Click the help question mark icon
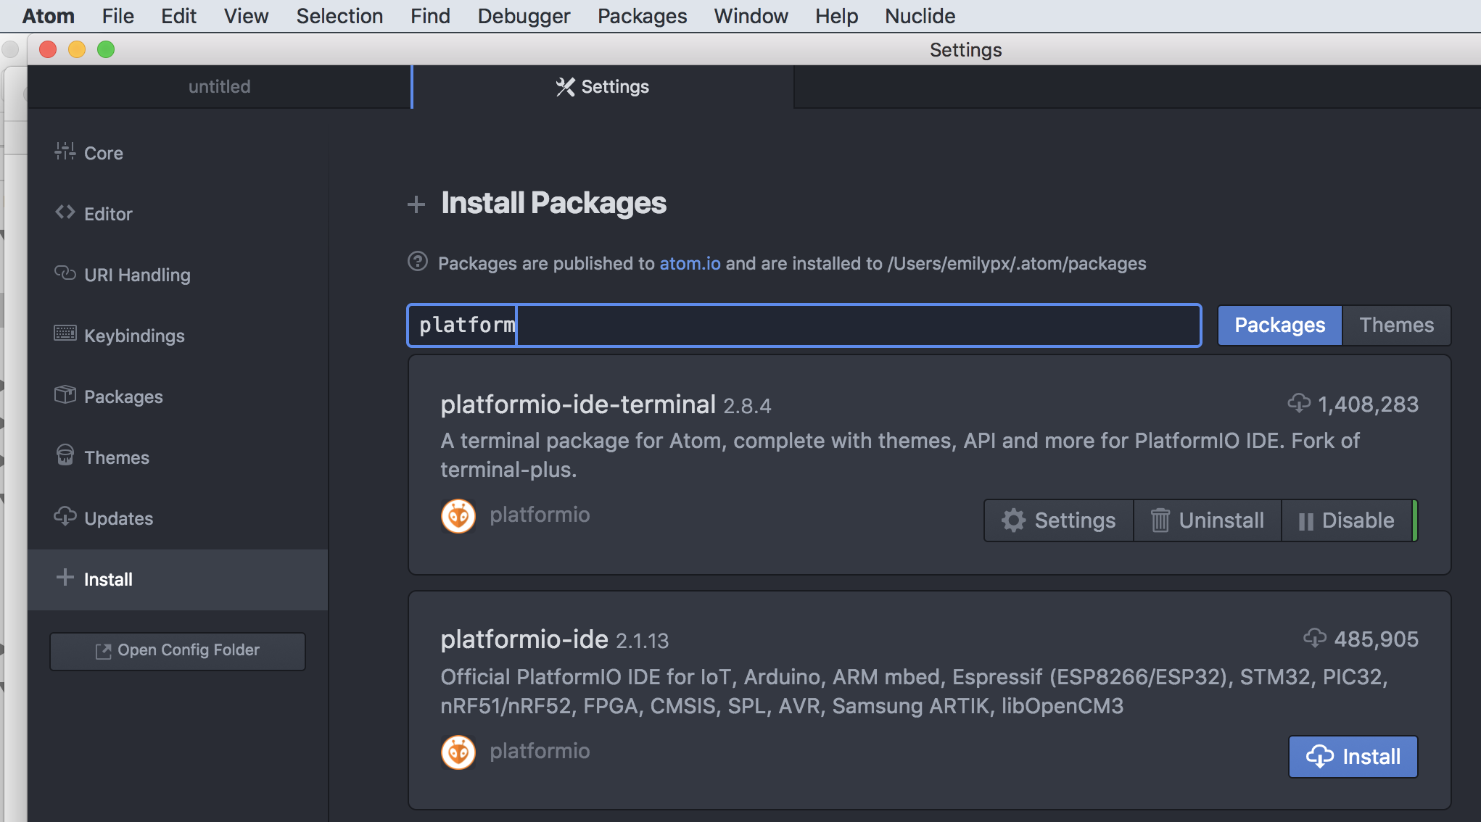The width and height of the screenshot is (1481, 822). point(418,261)
